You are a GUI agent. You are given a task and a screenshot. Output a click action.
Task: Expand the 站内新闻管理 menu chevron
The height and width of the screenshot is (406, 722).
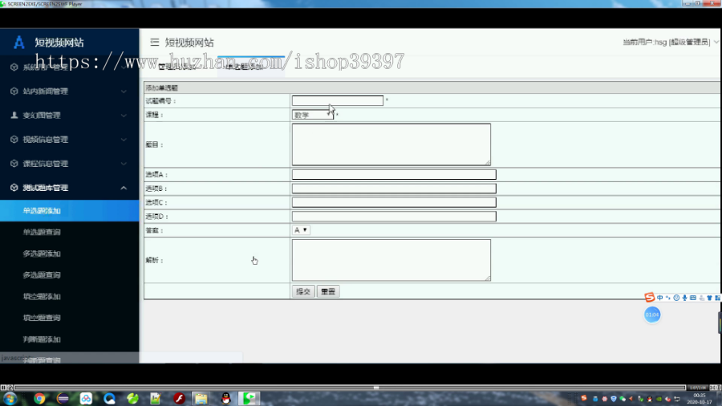click(124, 91)
